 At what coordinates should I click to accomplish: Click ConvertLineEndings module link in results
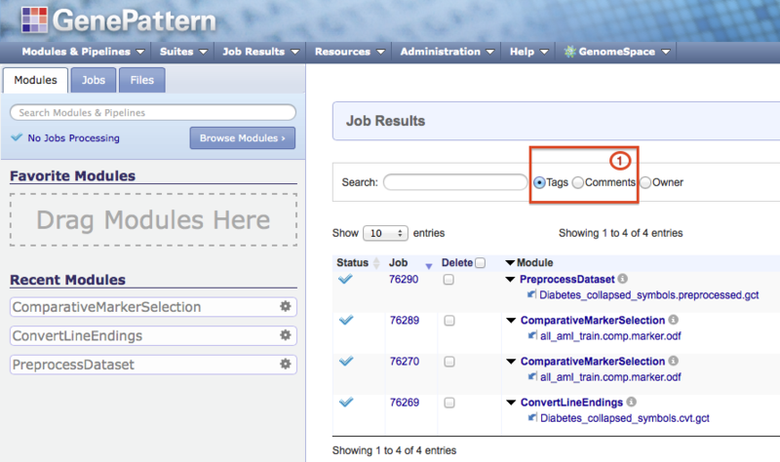point(571,403)
